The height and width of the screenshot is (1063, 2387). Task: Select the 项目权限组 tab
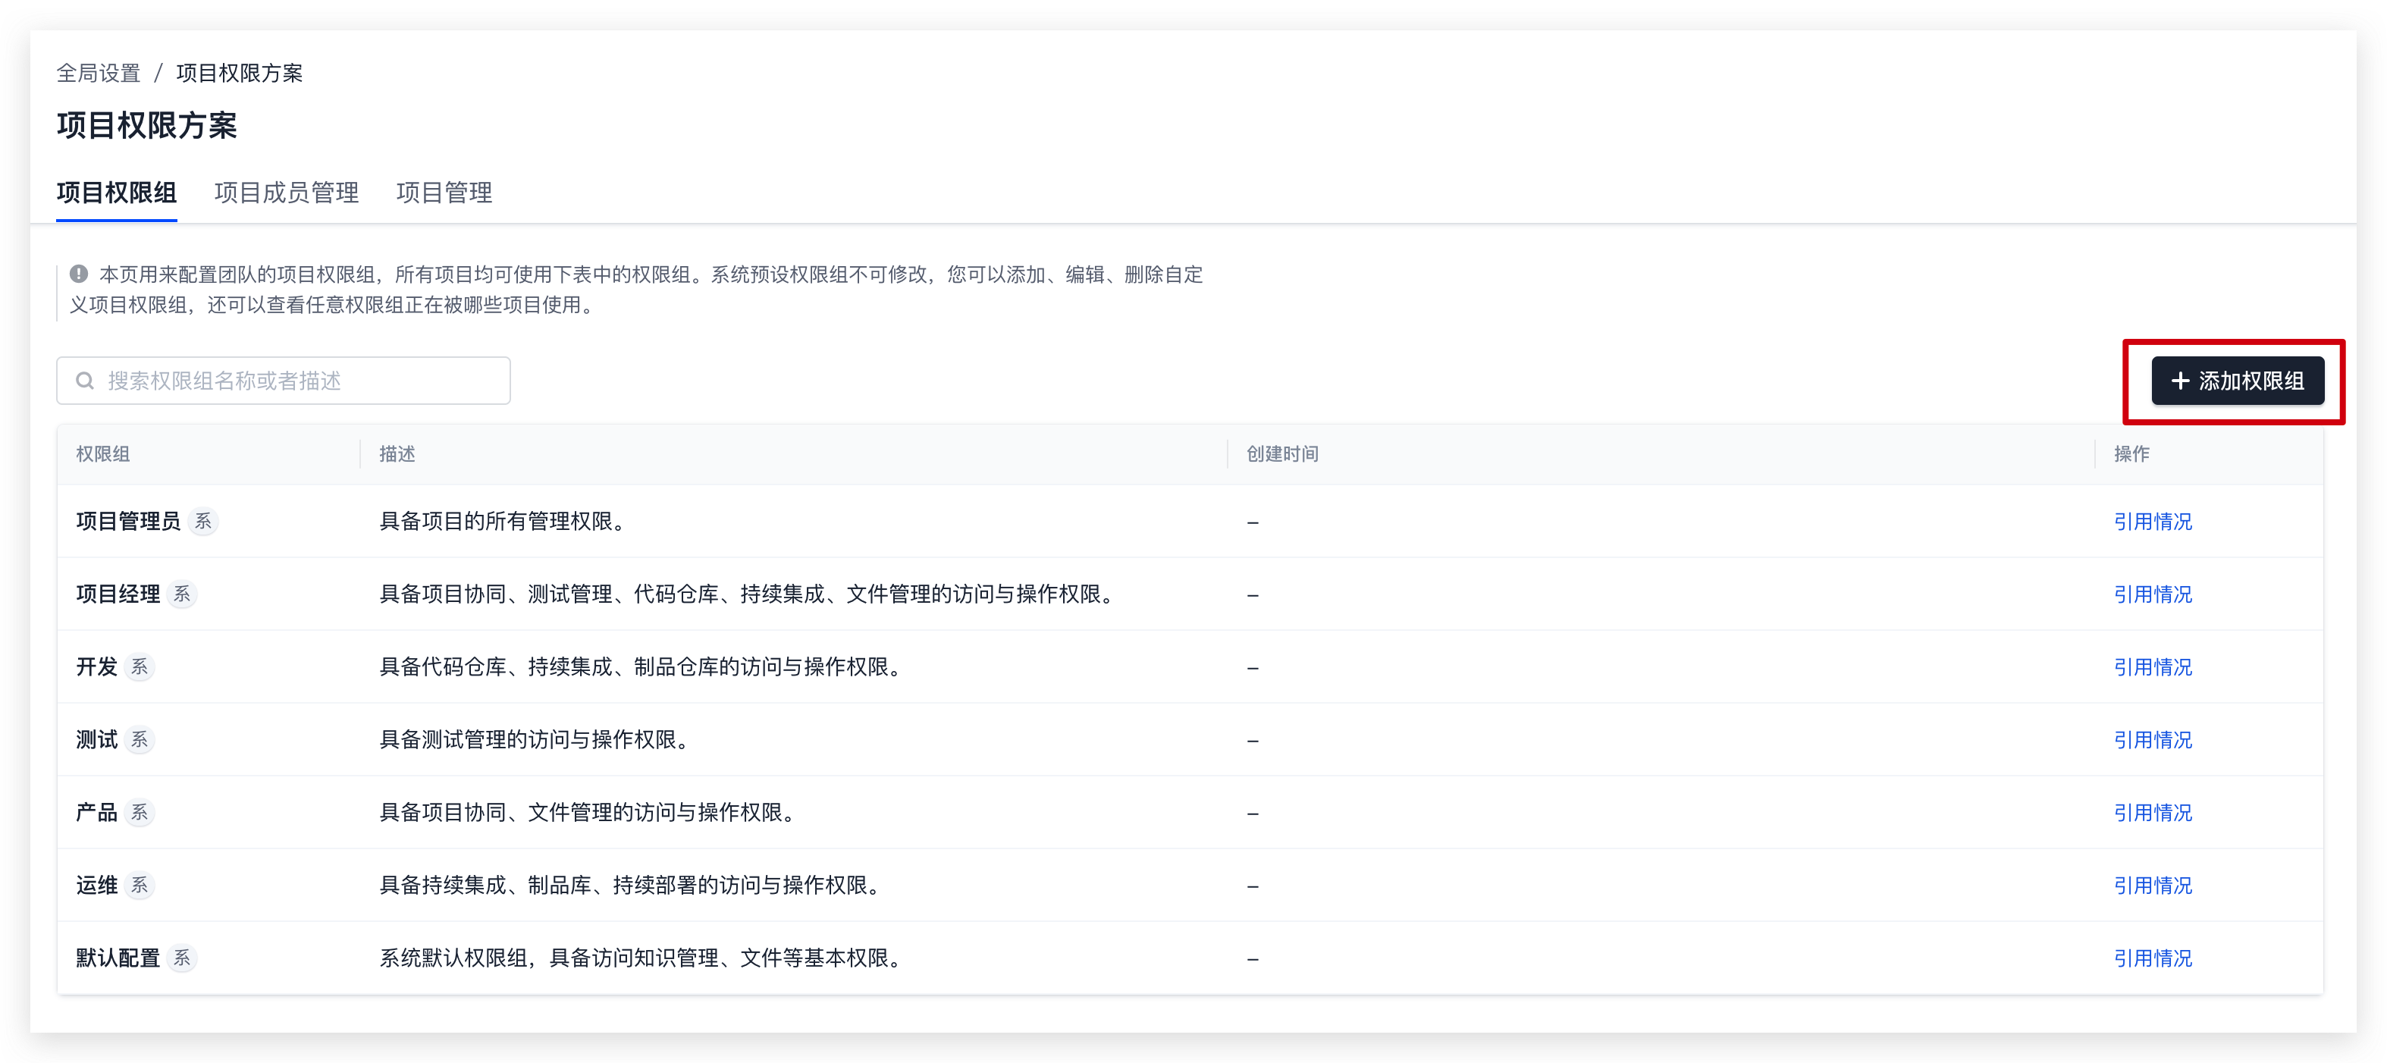click(x=117, y=193)
